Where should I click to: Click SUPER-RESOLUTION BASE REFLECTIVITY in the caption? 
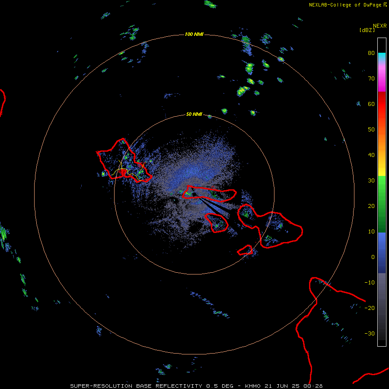136,386
